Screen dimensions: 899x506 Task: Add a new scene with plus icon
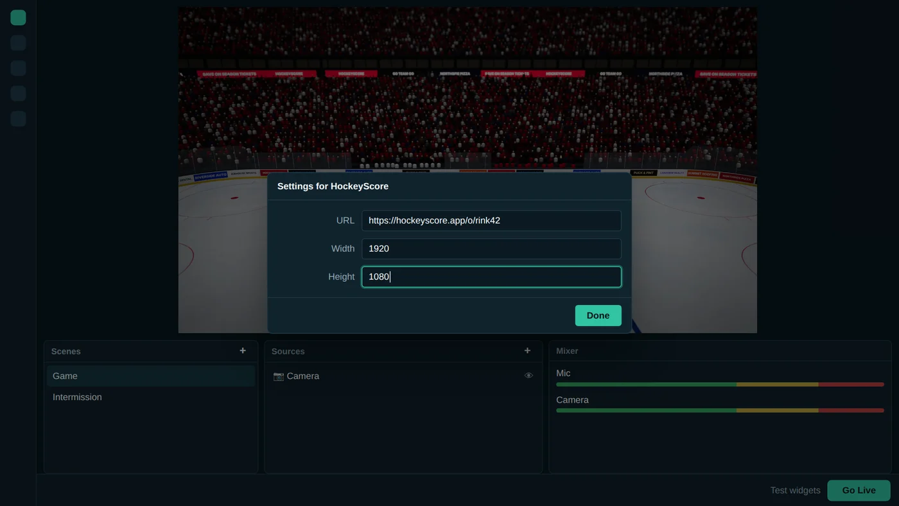pos(243,351)
